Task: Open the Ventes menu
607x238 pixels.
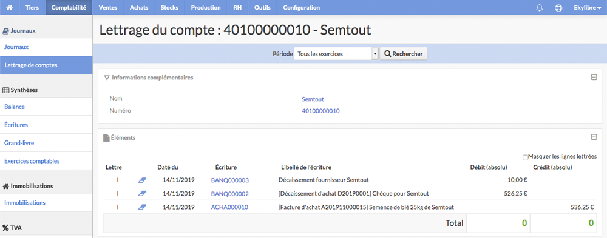Action: point(108,7)
